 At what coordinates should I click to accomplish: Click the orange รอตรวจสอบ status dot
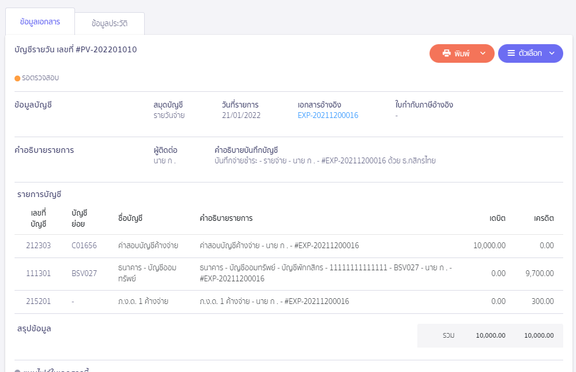pyautogui.click(x=17, y=78)
